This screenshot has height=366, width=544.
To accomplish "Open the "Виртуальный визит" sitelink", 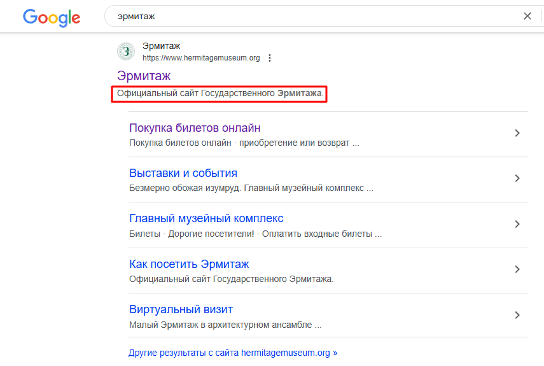I will [181, 309].
